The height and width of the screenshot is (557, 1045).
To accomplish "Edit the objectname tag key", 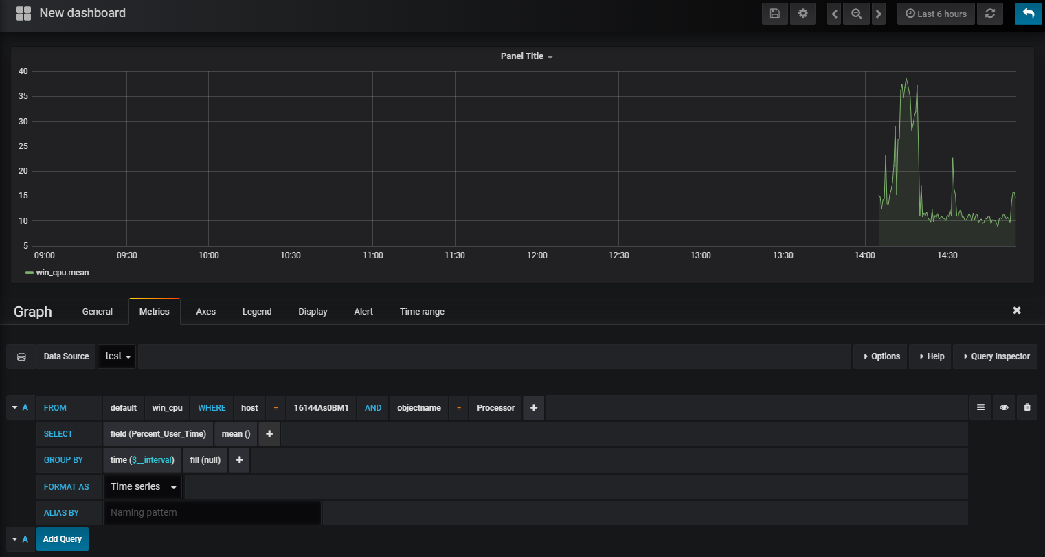I will [x=419, y=407].
